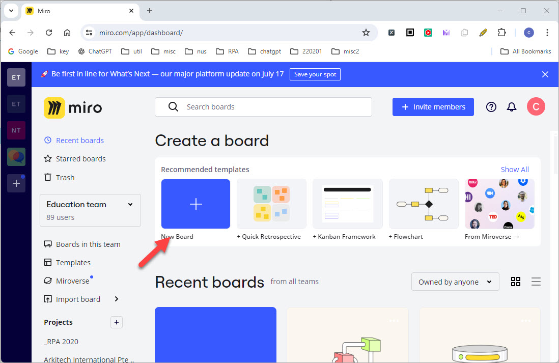Open the util bookmarks folder
This screenshot has height=363, width=559.
tap(131, 51)
